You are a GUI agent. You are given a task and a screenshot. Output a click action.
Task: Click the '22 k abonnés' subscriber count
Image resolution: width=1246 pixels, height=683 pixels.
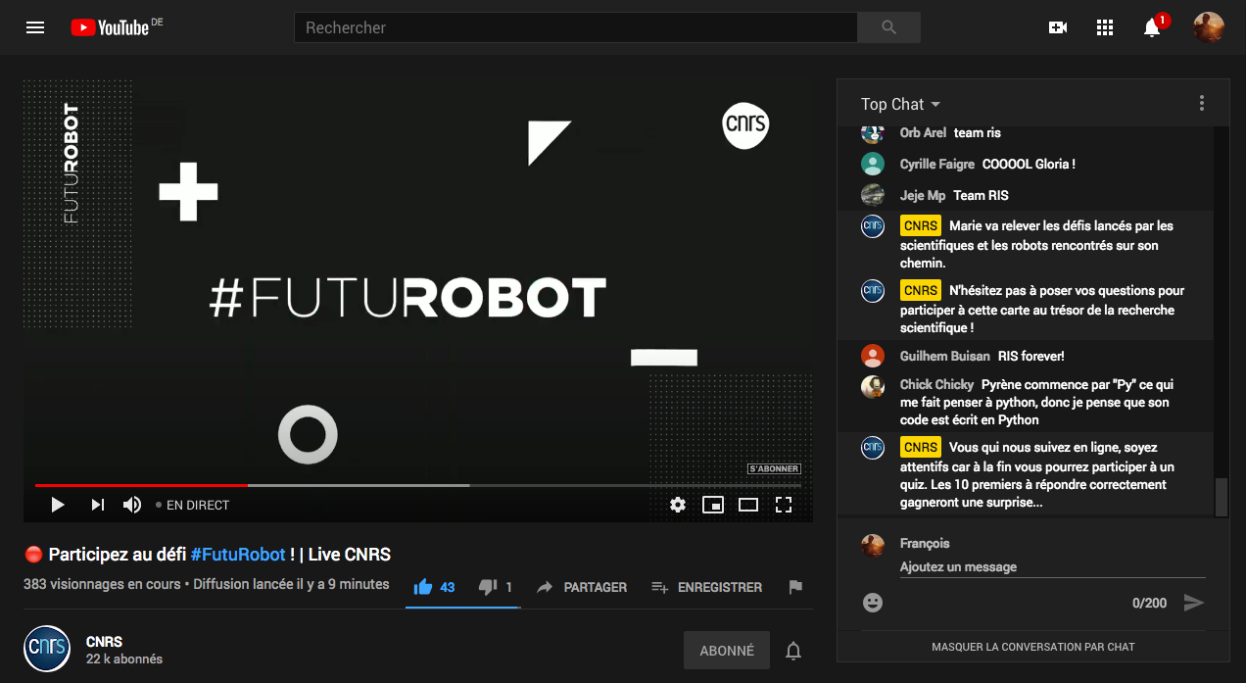click(x=124, y=659)
